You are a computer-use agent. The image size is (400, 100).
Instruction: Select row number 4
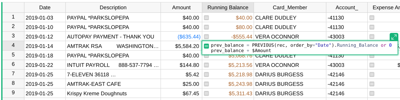pos(13,46)
